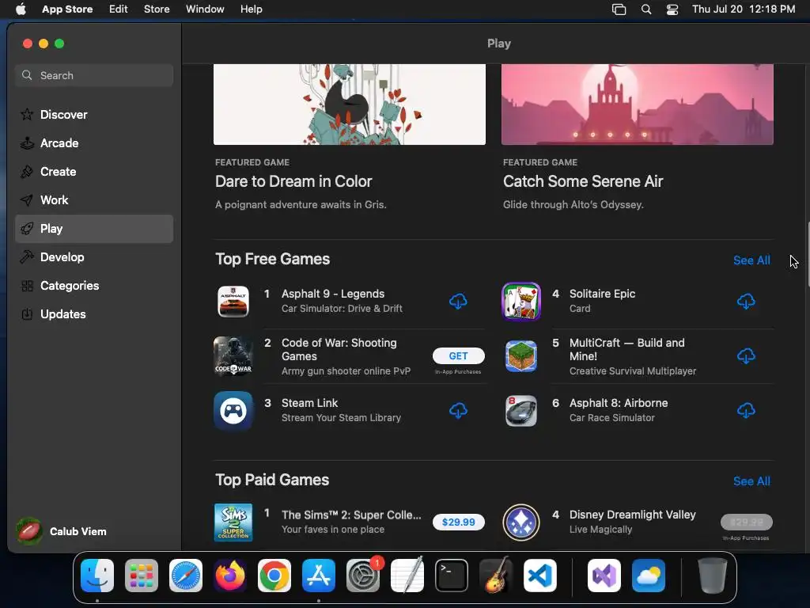Click the Search field

(x=94, y=75)
